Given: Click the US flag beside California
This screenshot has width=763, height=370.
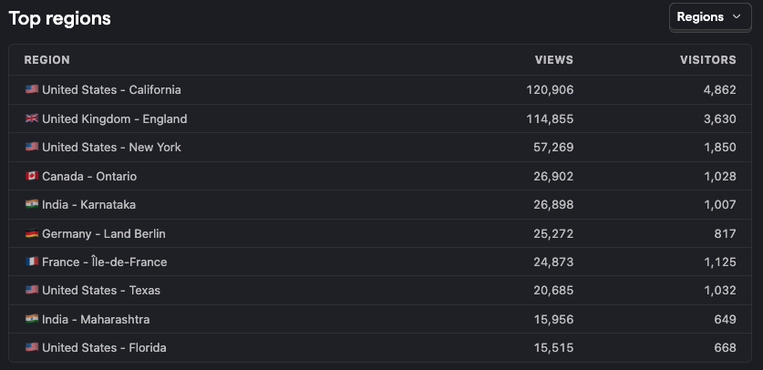Looking at the screenshot, I should (32, 89).
